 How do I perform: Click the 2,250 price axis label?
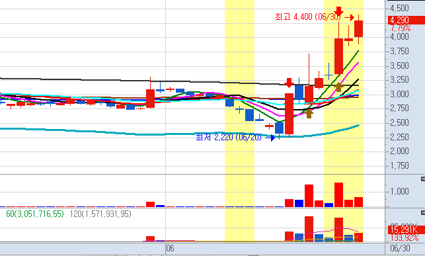[x=399, y=137]
